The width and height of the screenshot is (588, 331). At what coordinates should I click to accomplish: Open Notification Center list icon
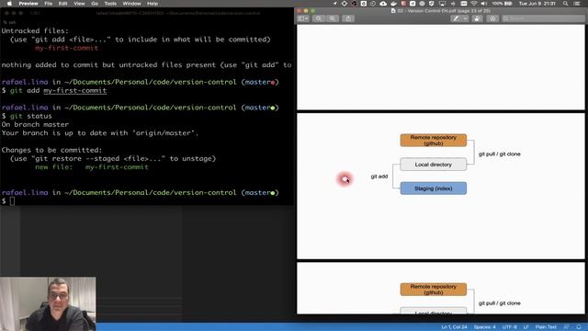point(578,4)
